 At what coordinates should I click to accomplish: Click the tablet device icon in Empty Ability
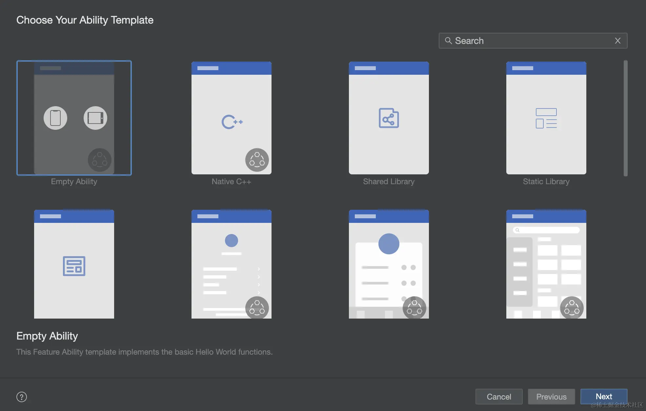tap(95, 118)
